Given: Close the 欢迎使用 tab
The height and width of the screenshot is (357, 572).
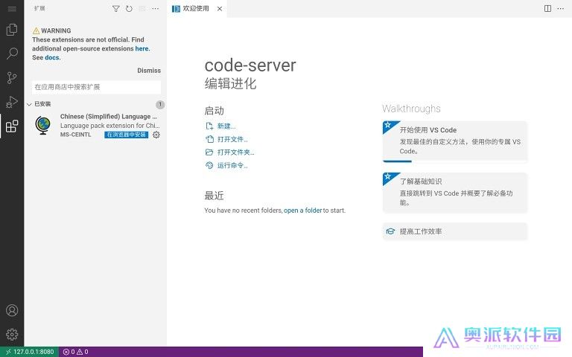Looking at the screenshot, I should pyautogui.click(x=220, y=9).
